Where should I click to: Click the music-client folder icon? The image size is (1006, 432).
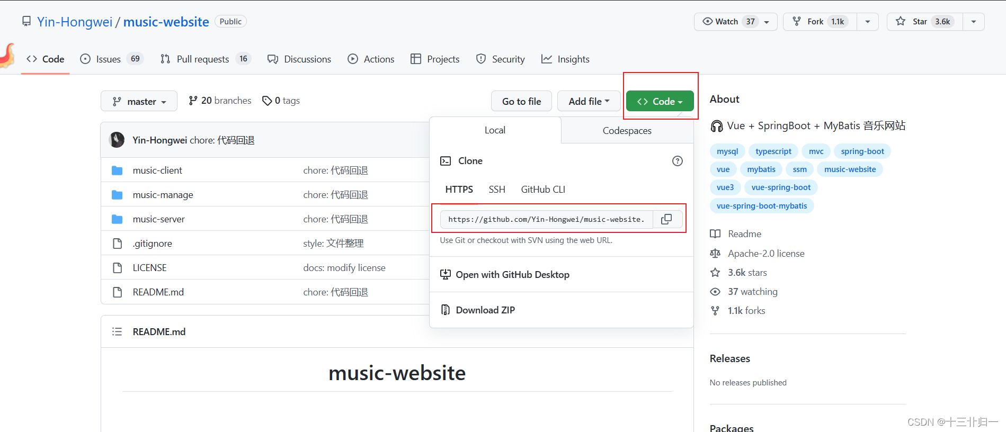tap(117, 170)
